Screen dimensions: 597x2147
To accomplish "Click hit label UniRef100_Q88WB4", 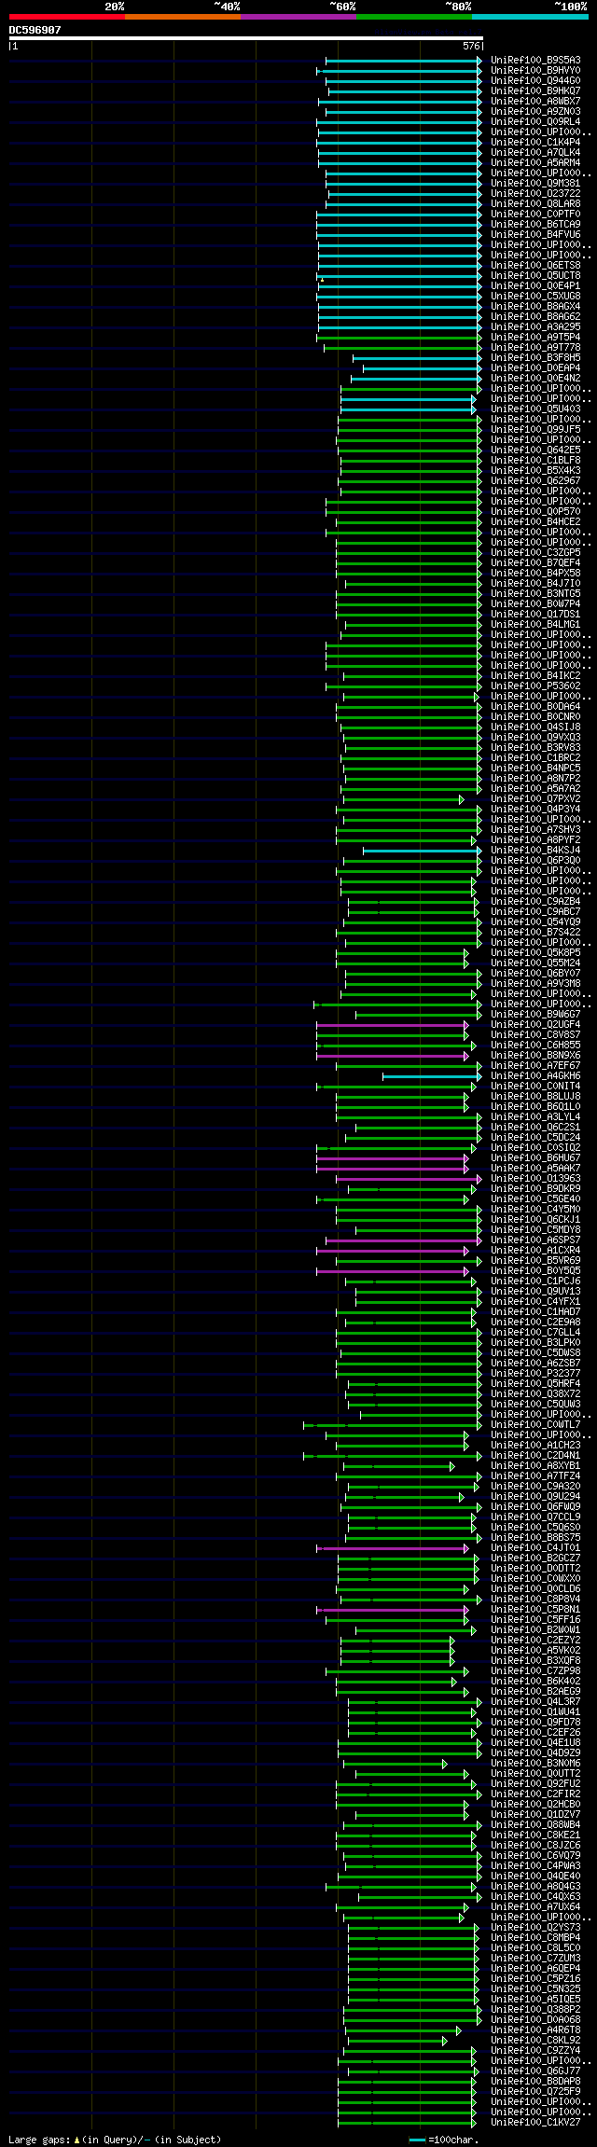I will click(535, 1825).
